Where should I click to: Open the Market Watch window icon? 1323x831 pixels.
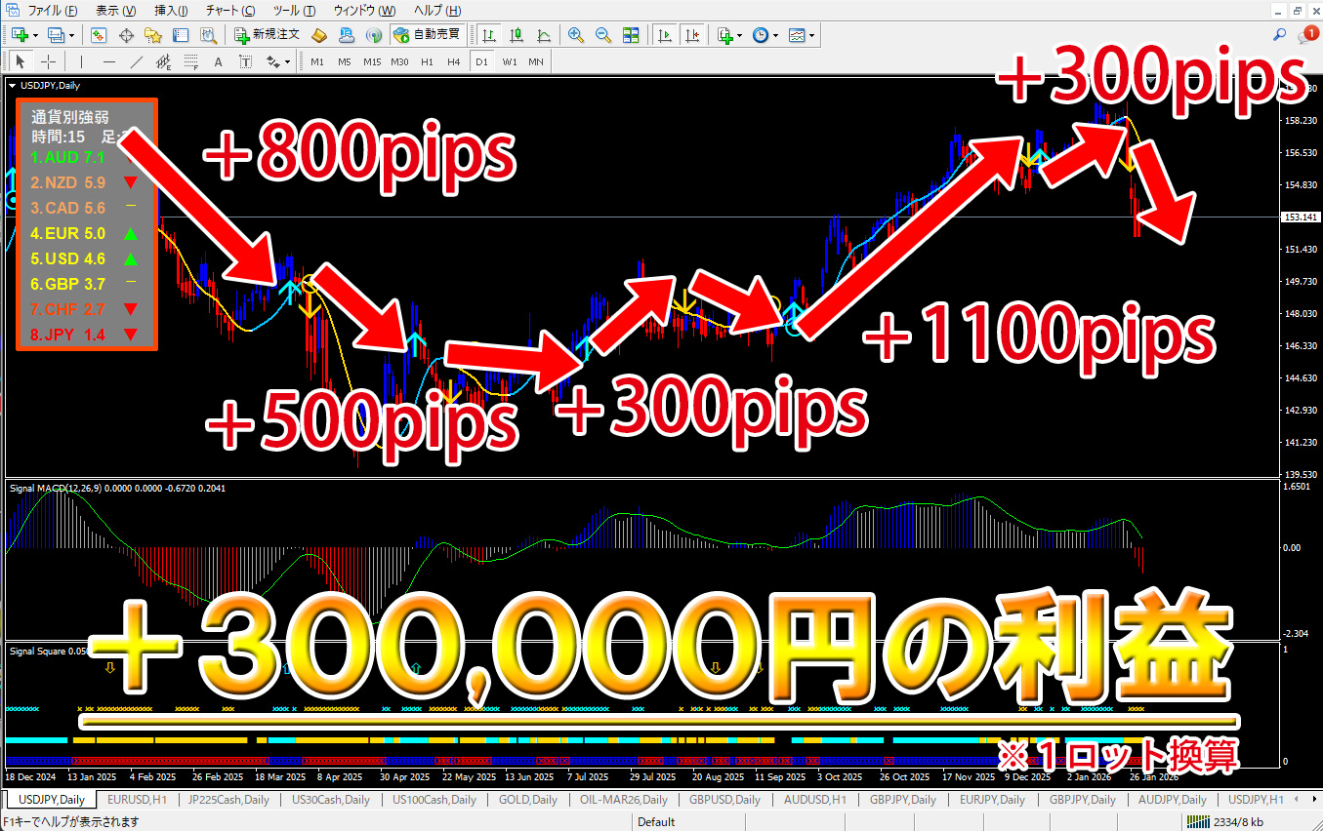tap(99, 35)
